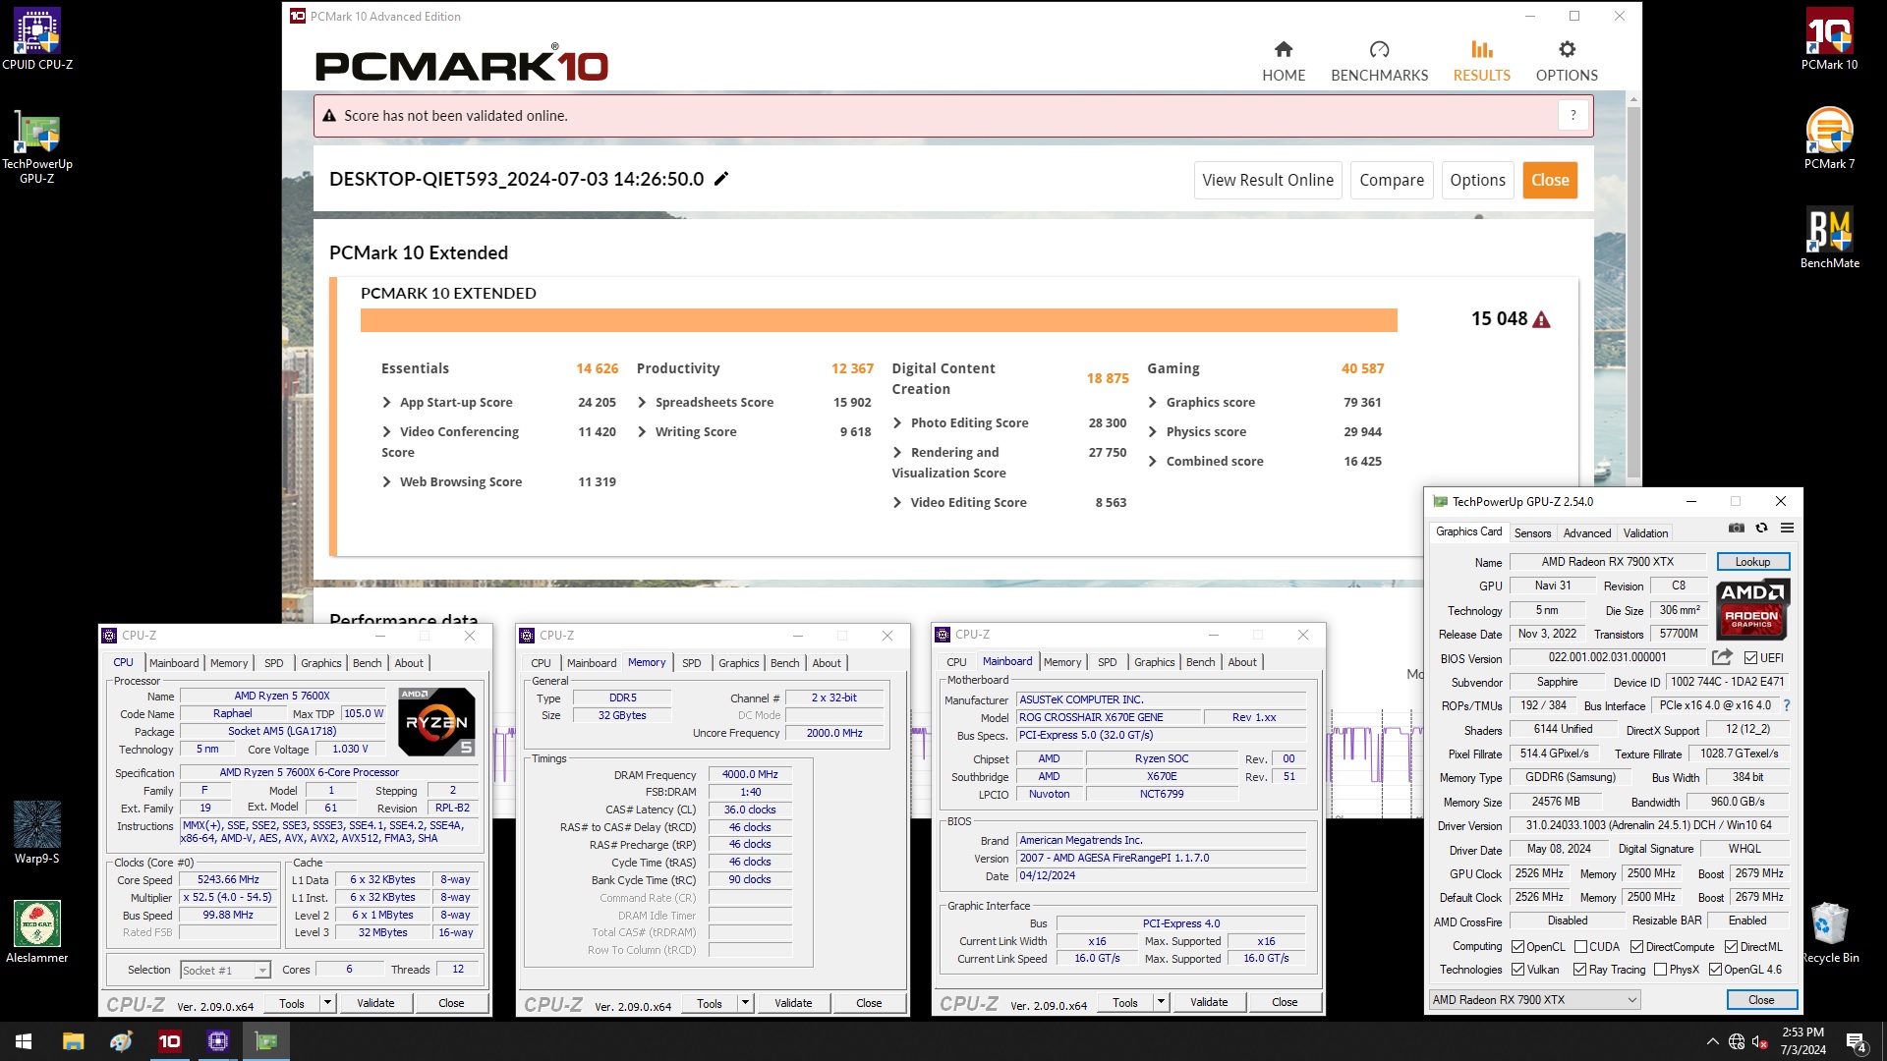The width and height of the screenshot is (1887, 1061).
Task: Click the pencil icon to rename result
Action: click(721, 179)
